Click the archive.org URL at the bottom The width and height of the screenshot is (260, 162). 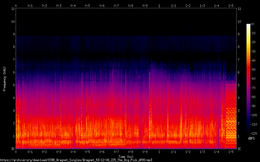(76, 160)
